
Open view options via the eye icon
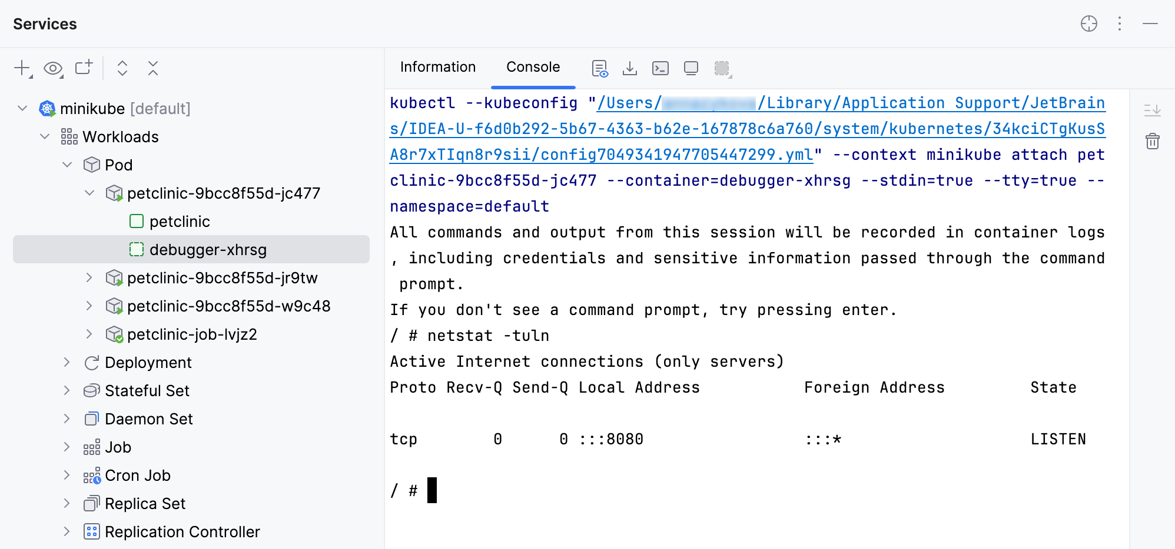[x=53, y=68]
